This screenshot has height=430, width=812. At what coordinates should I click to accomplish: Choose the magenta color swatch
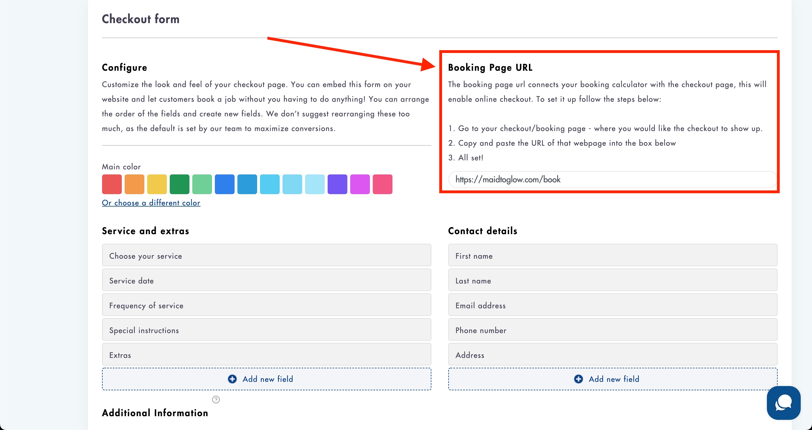(360, 184)
